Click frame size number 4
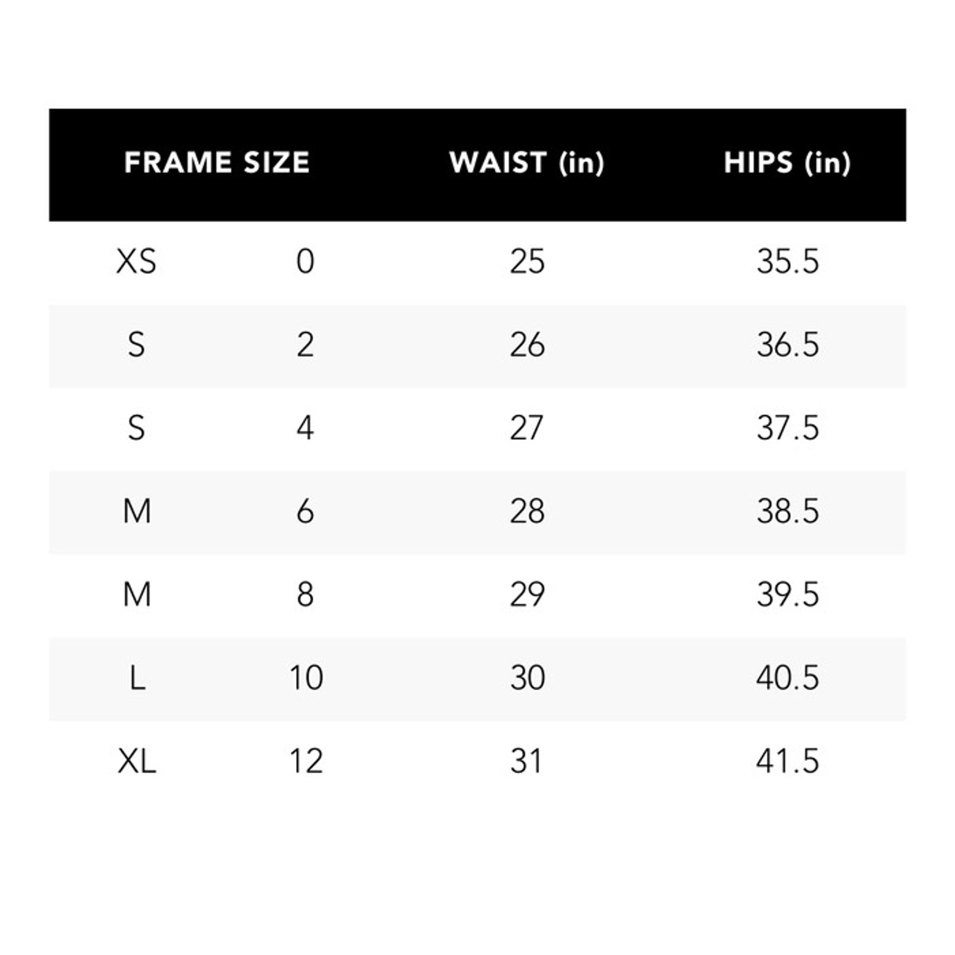This screenshot has width=955, height=955. [305, 428]
